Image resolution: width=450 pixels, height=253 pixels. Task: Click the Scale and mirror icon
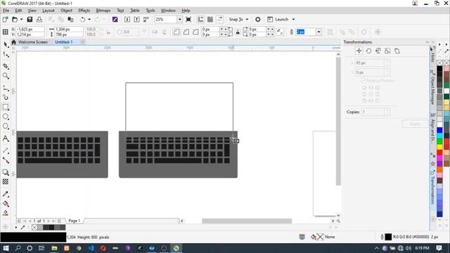point(378,51)
